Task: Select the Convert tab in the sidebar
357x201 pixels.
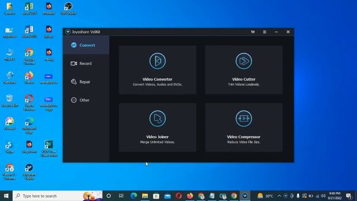Action: click(x=86, y=45)
